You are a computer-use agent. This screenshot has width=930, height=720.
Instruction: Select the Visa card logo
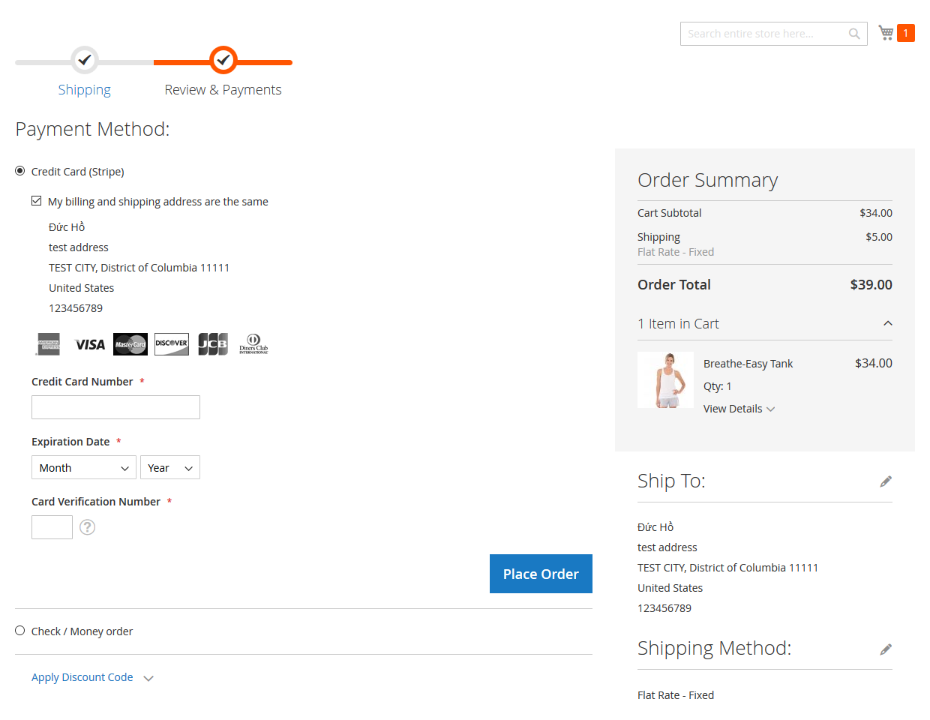click(x=89, y=343)
